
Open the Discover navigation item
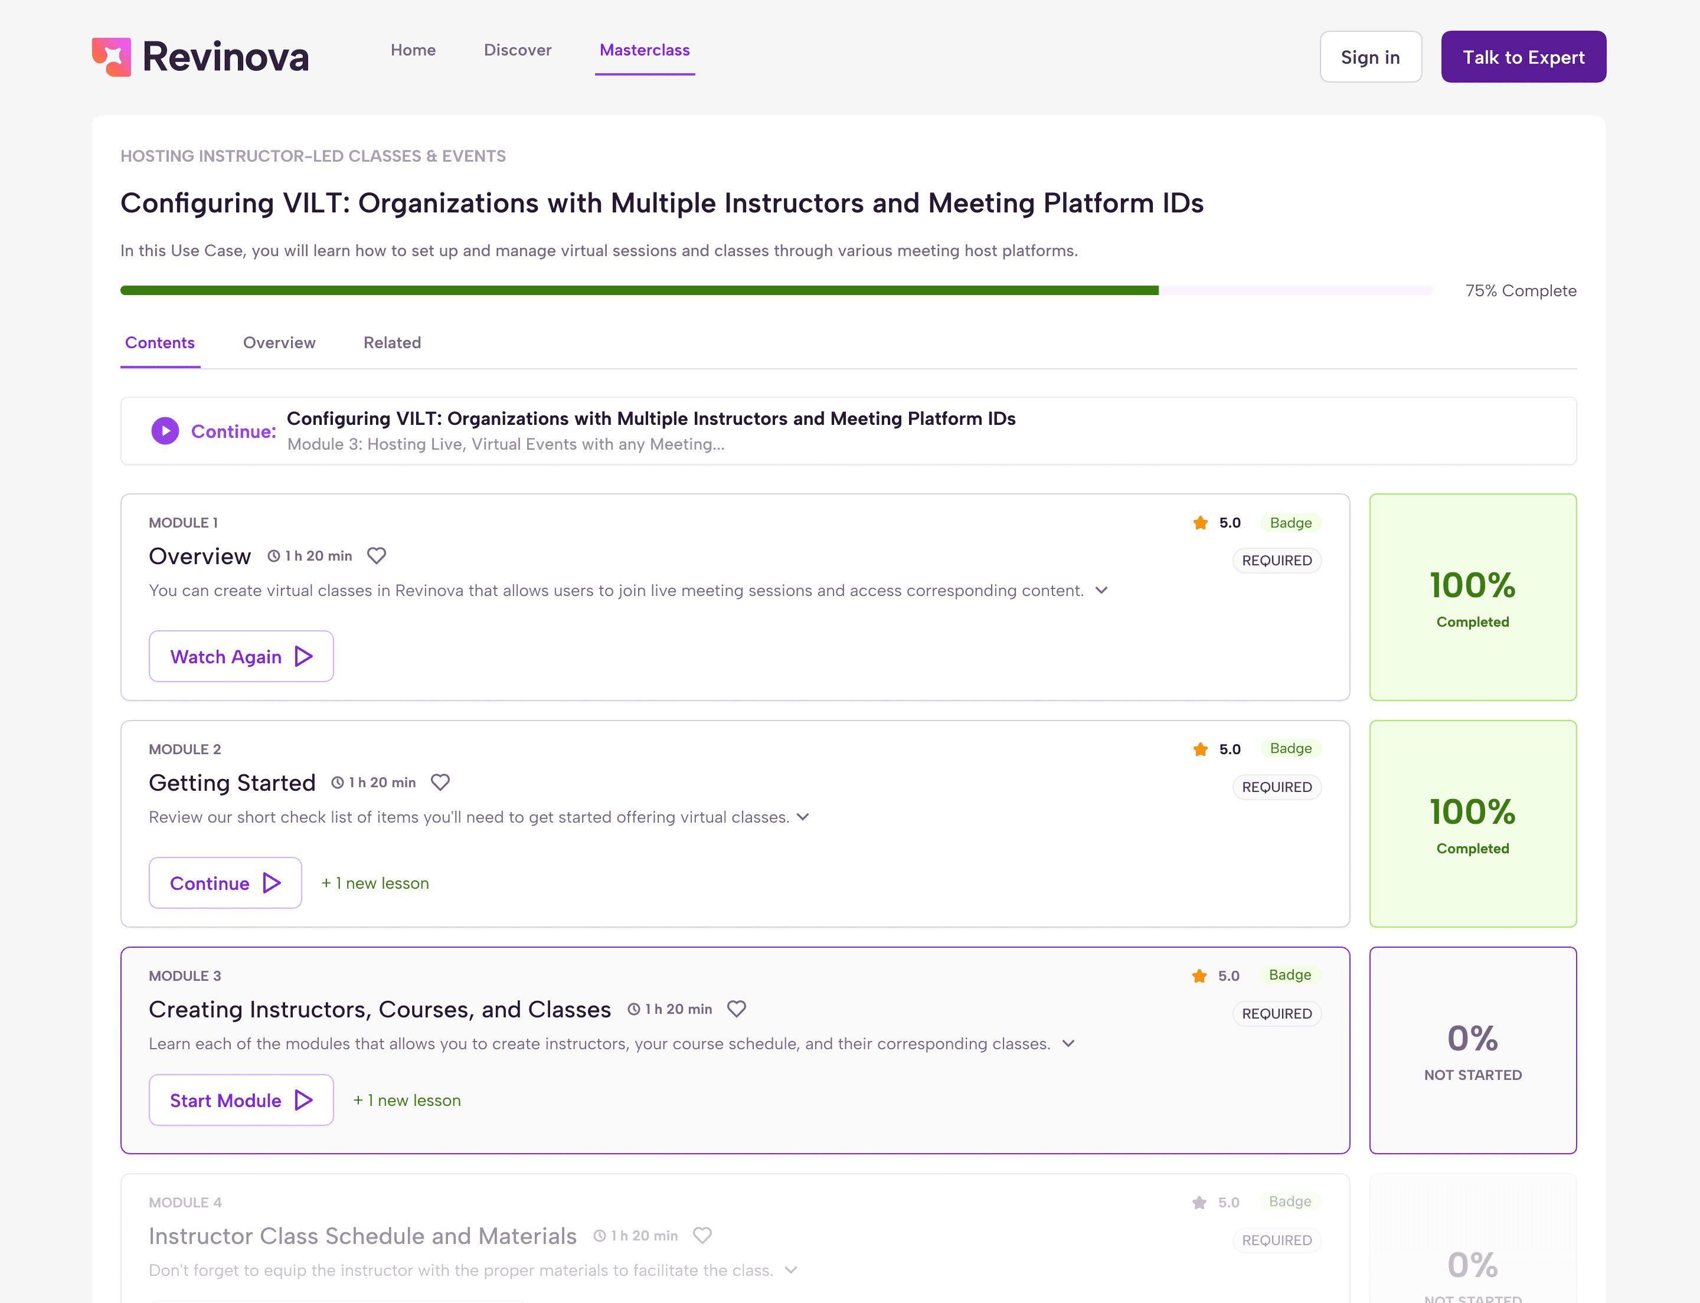point(518,50)
